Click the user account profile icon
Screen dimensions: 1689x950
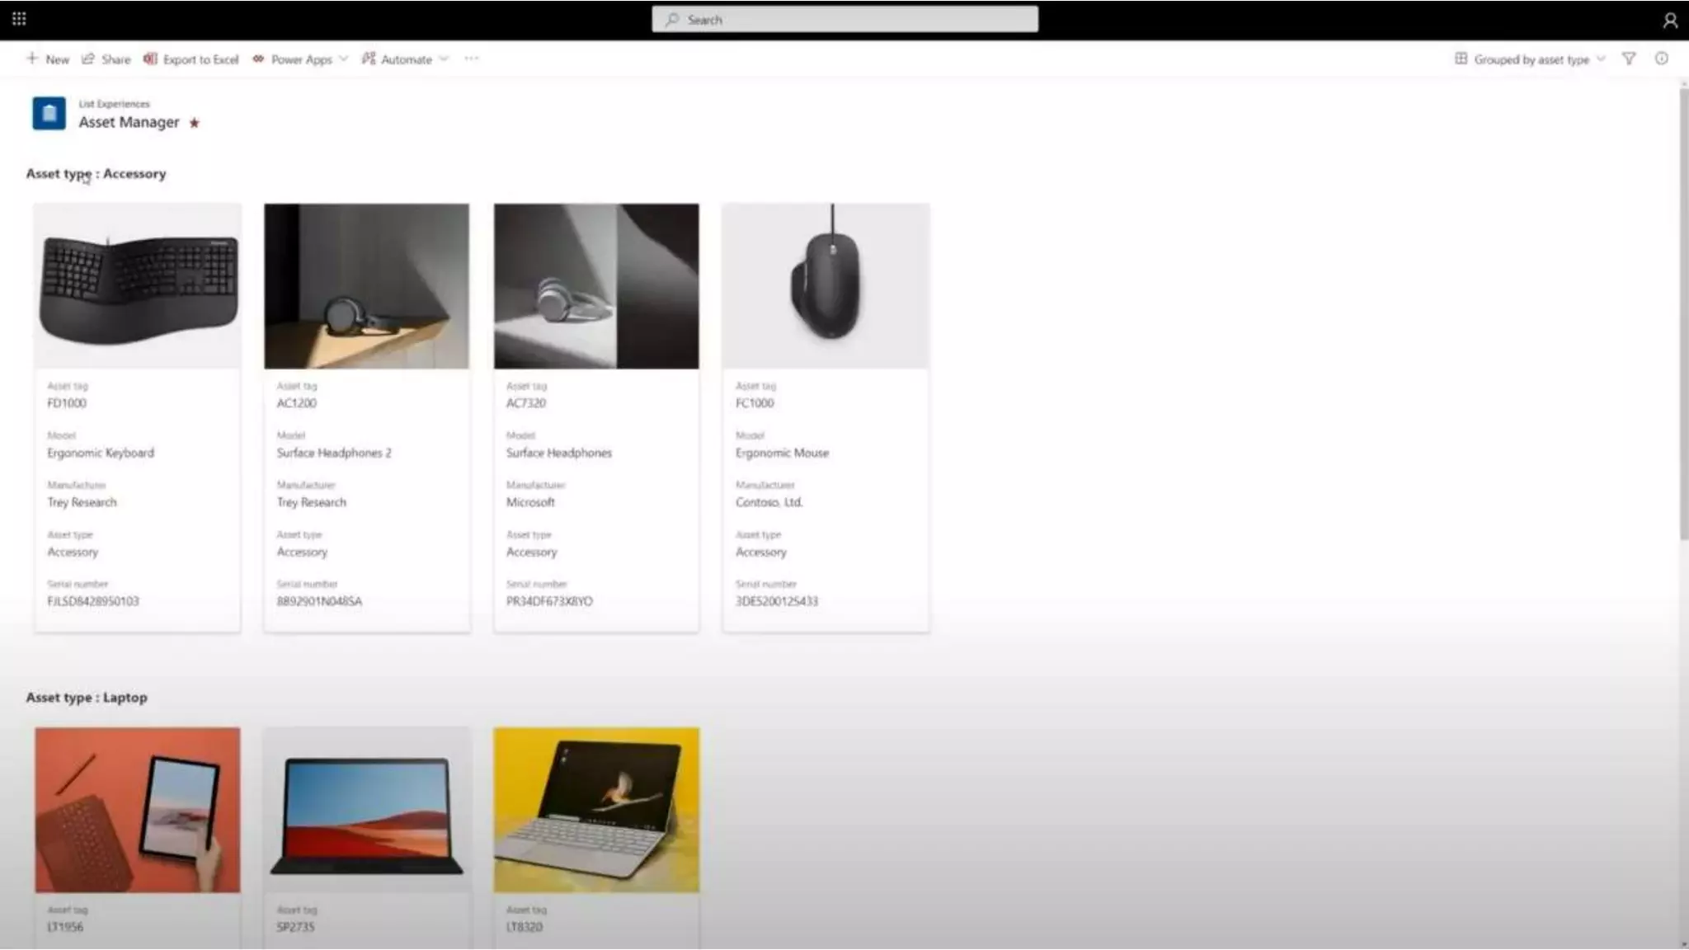(x=1670, y=20)
